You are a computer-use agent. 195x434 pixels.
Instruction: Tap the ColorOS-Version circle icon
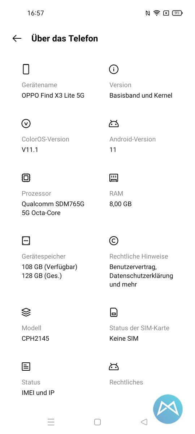[26, 124]
